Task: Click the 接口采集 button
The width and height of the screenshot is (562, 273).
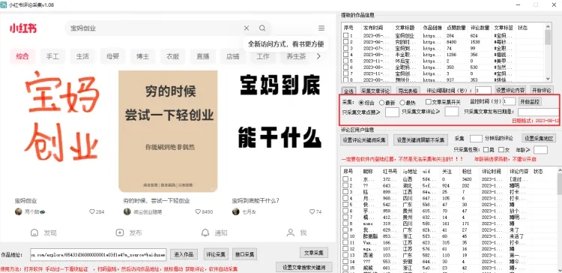Action: 245,254
